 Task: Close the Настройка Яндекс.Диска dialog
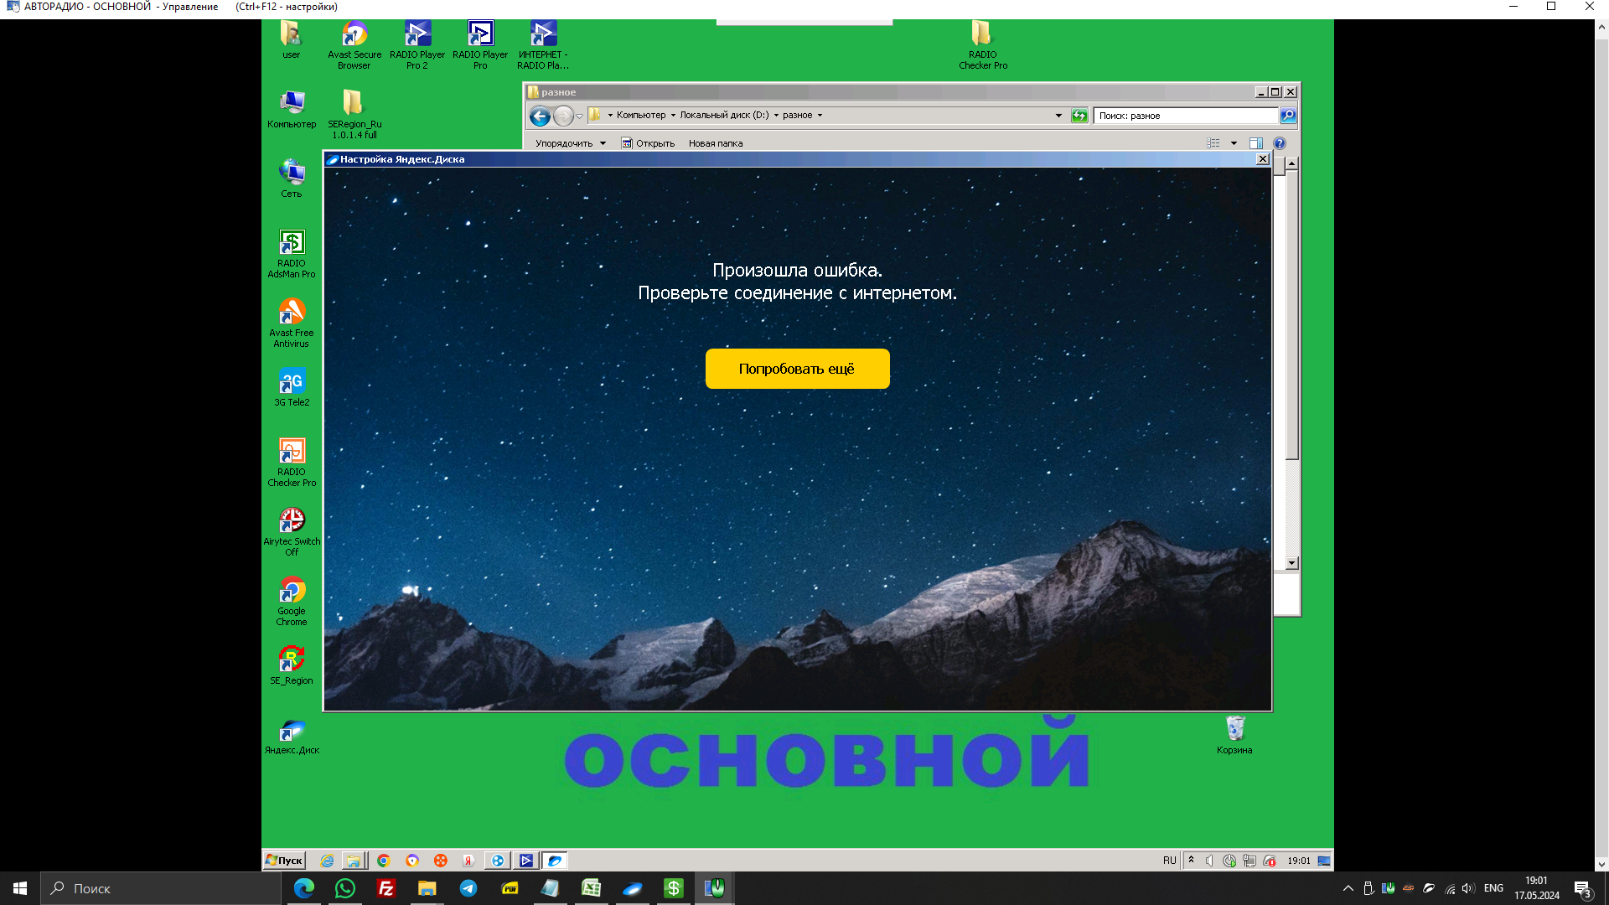1263,159
